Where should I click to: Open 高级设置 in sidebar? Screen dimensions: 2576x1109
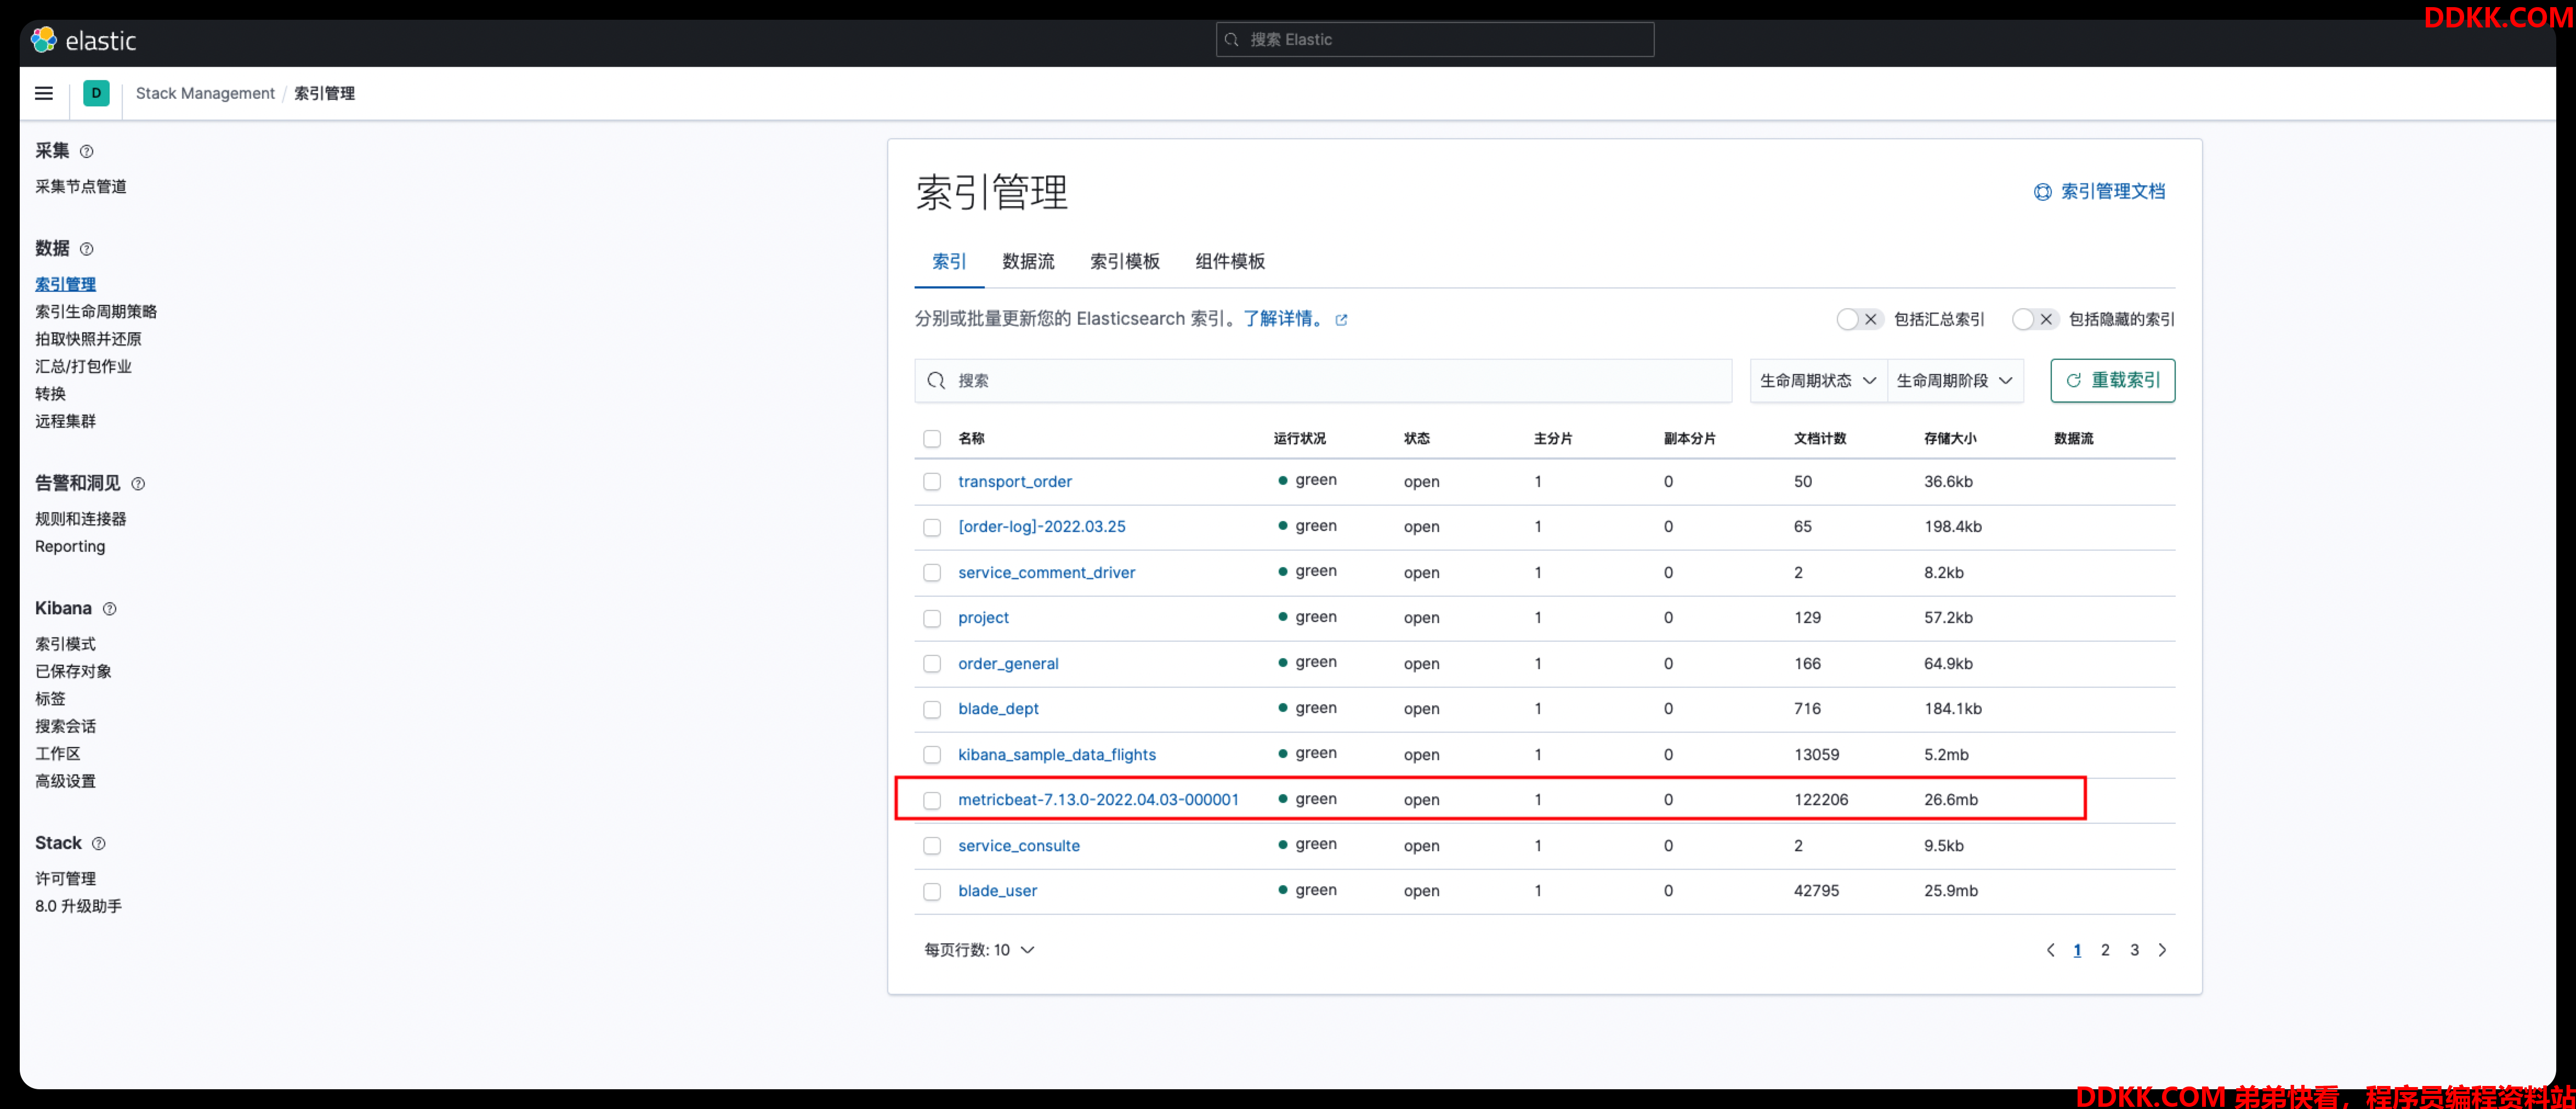click(x=66, y=782)
